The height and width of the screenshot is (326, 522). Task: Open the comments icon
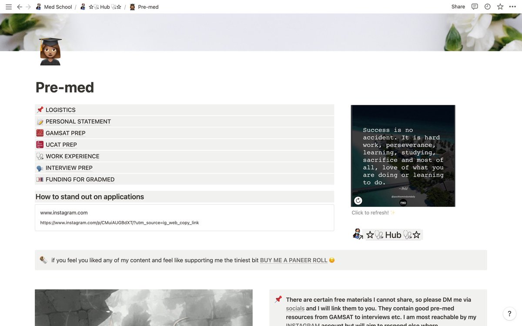[475, 7]
